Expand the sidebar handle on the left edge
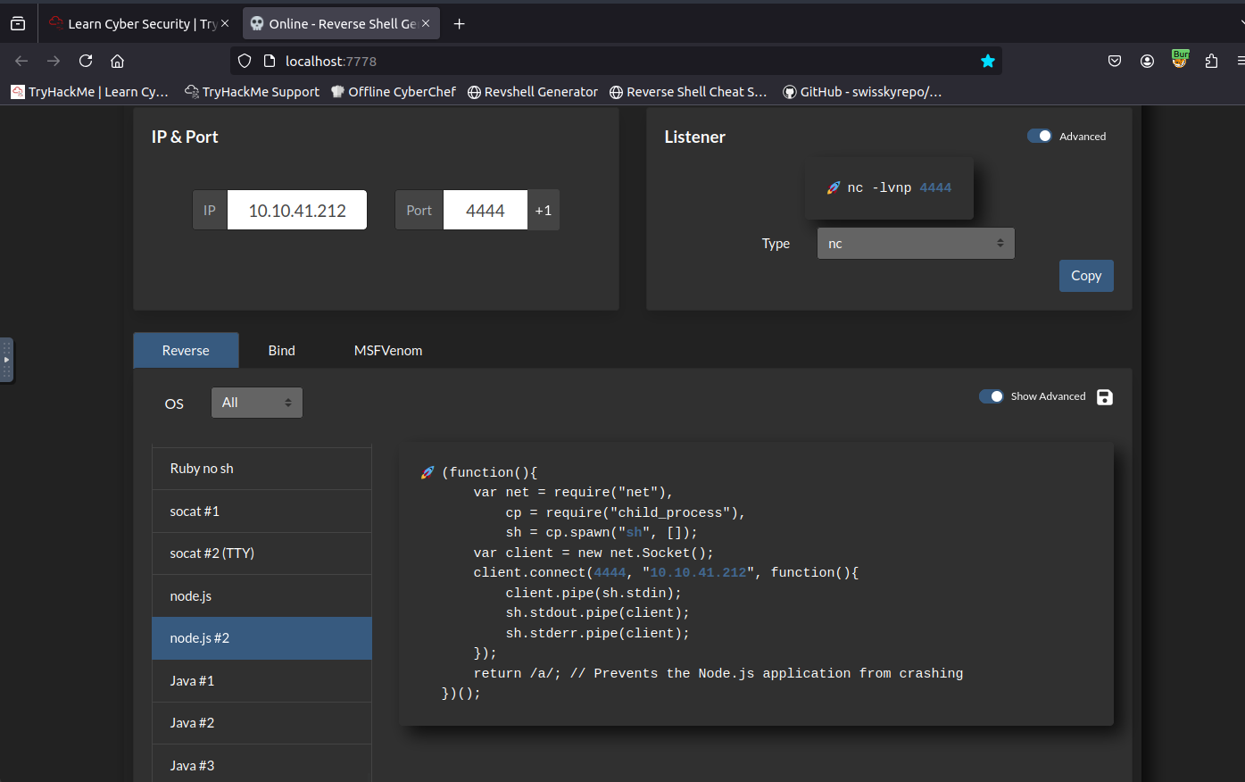Screen dimensions: 1245x782 (6, 360)
